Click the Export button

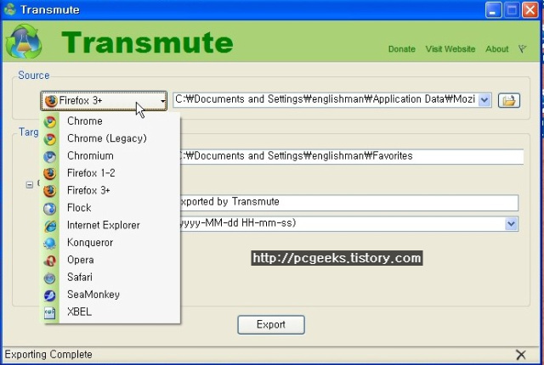(271, 324)
